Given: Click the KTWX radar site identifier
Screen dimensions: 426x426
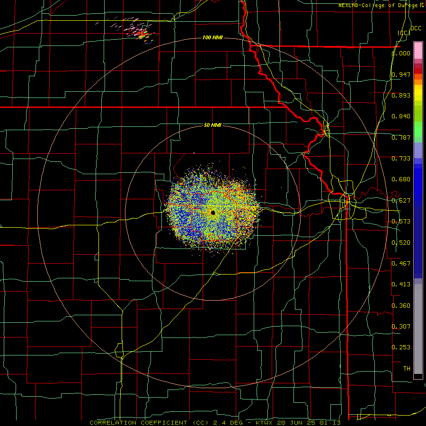Looking at the screenshot, I should (264, 423).
